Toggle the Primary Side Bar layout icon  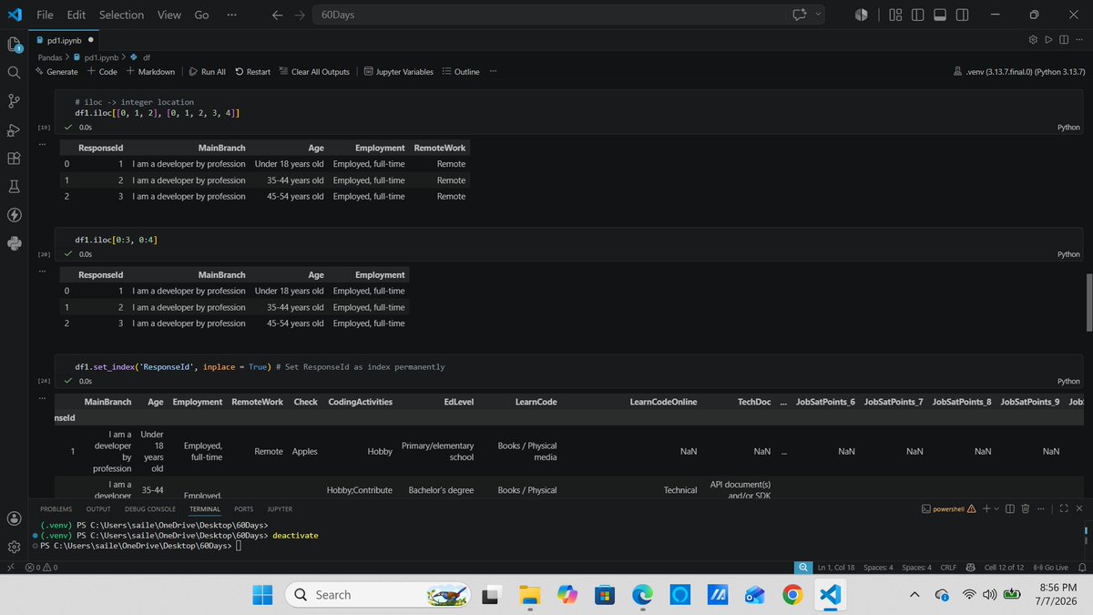pyautogui.click(x=918, y=15)
